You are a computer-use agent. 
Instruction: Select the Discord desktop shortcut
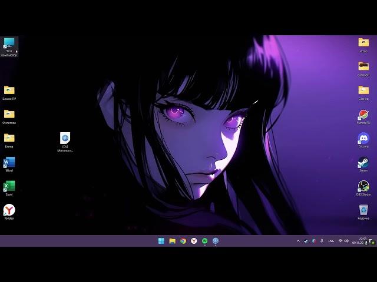(x=363, y=140)
